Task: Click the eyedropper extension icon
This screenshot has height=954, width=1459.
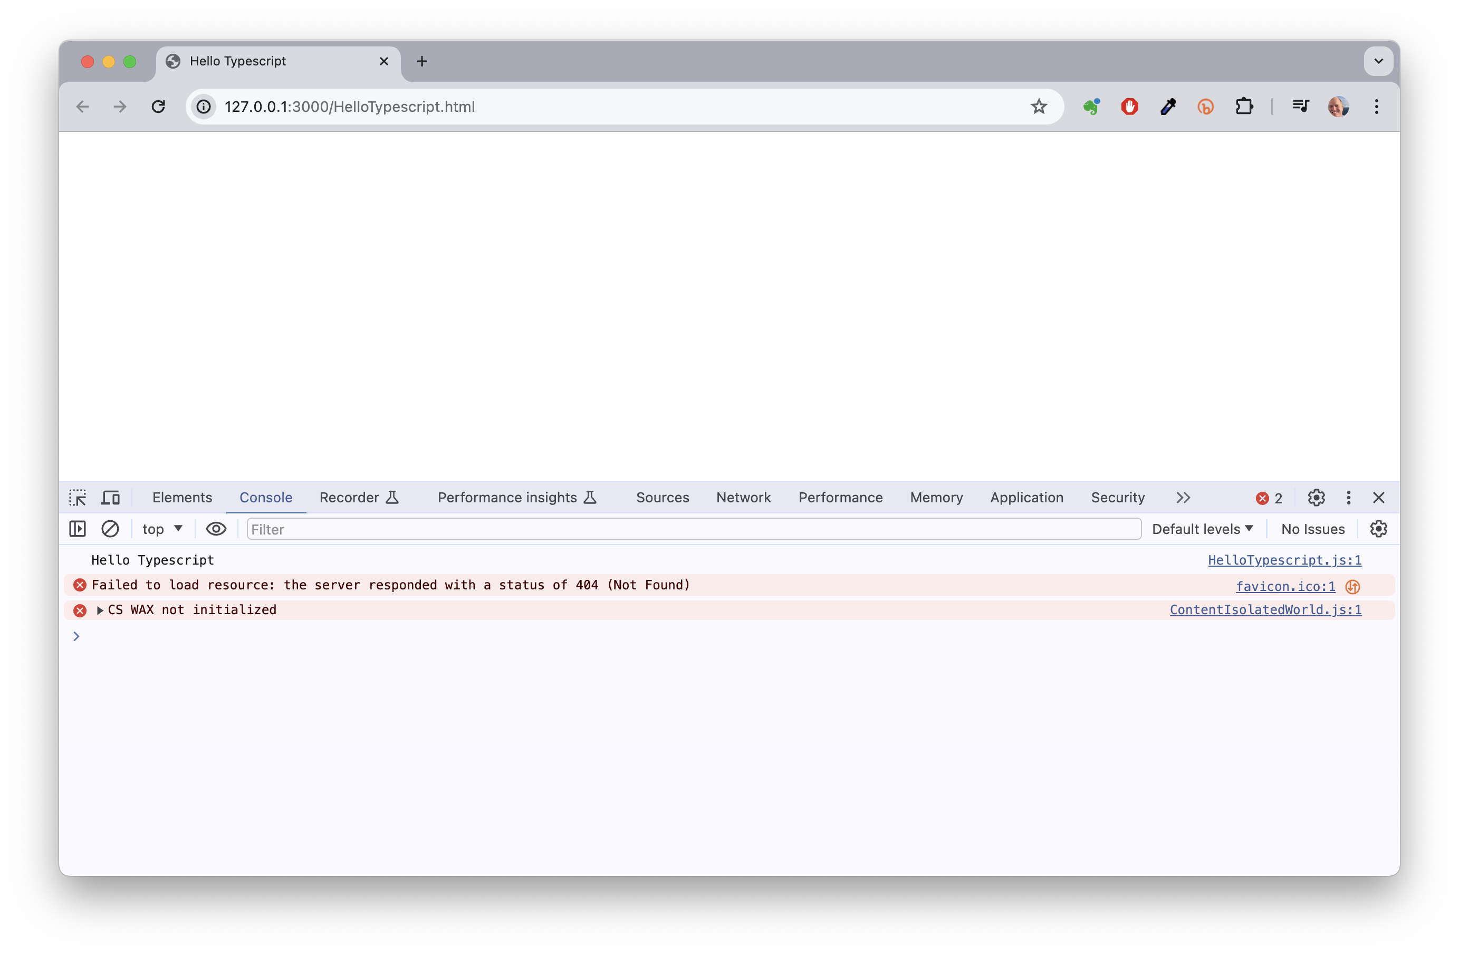Action: (x=1168, y=107)
